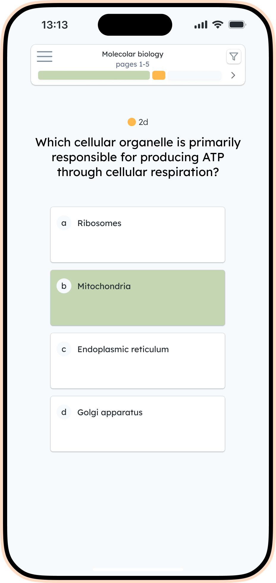Open the filter funnel icon
This screenshot has width=276, height=583.
pyautogui.click(x=234, y=57)
